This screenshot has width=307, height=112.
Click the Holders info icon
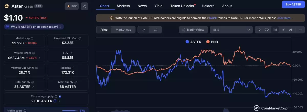pos(73,68)
